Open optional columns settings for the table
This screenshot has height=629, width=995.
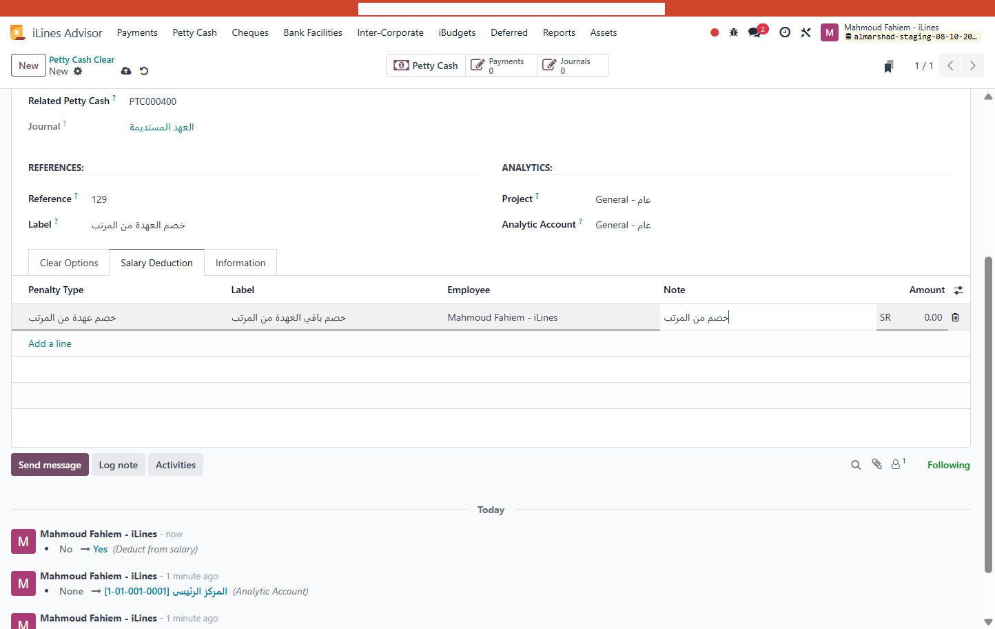click(x=958, y=290)
